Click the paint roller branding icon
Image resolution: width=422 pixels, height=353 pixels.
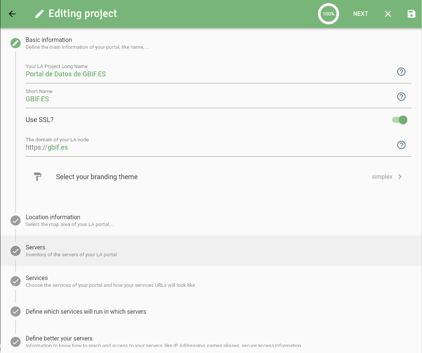pos(38,176)
